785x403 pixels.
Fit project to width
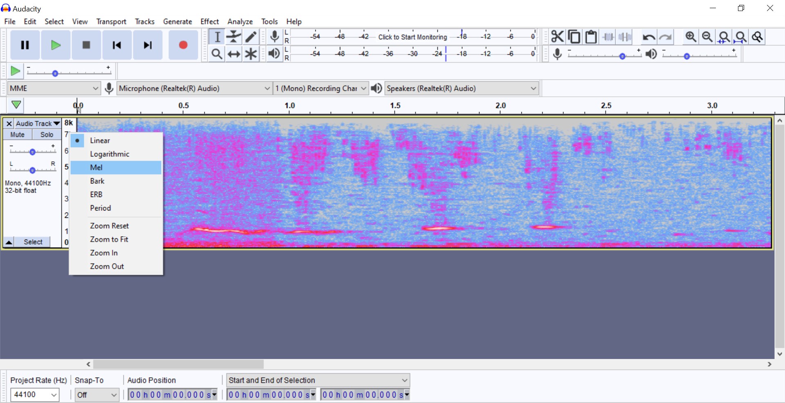pyautogui.click(x=741, y=37)
